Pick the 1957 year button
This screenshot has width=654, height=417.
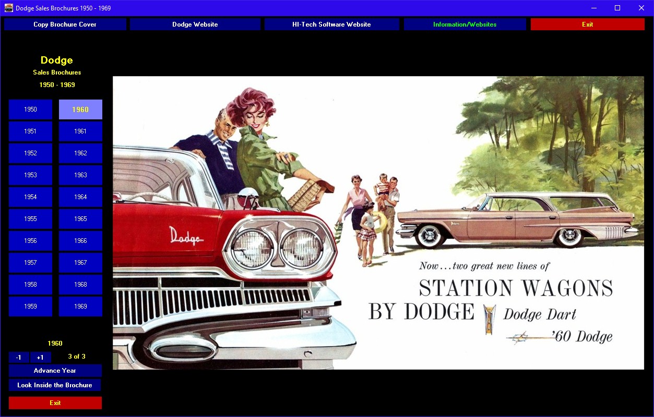[x=30, y=263]
